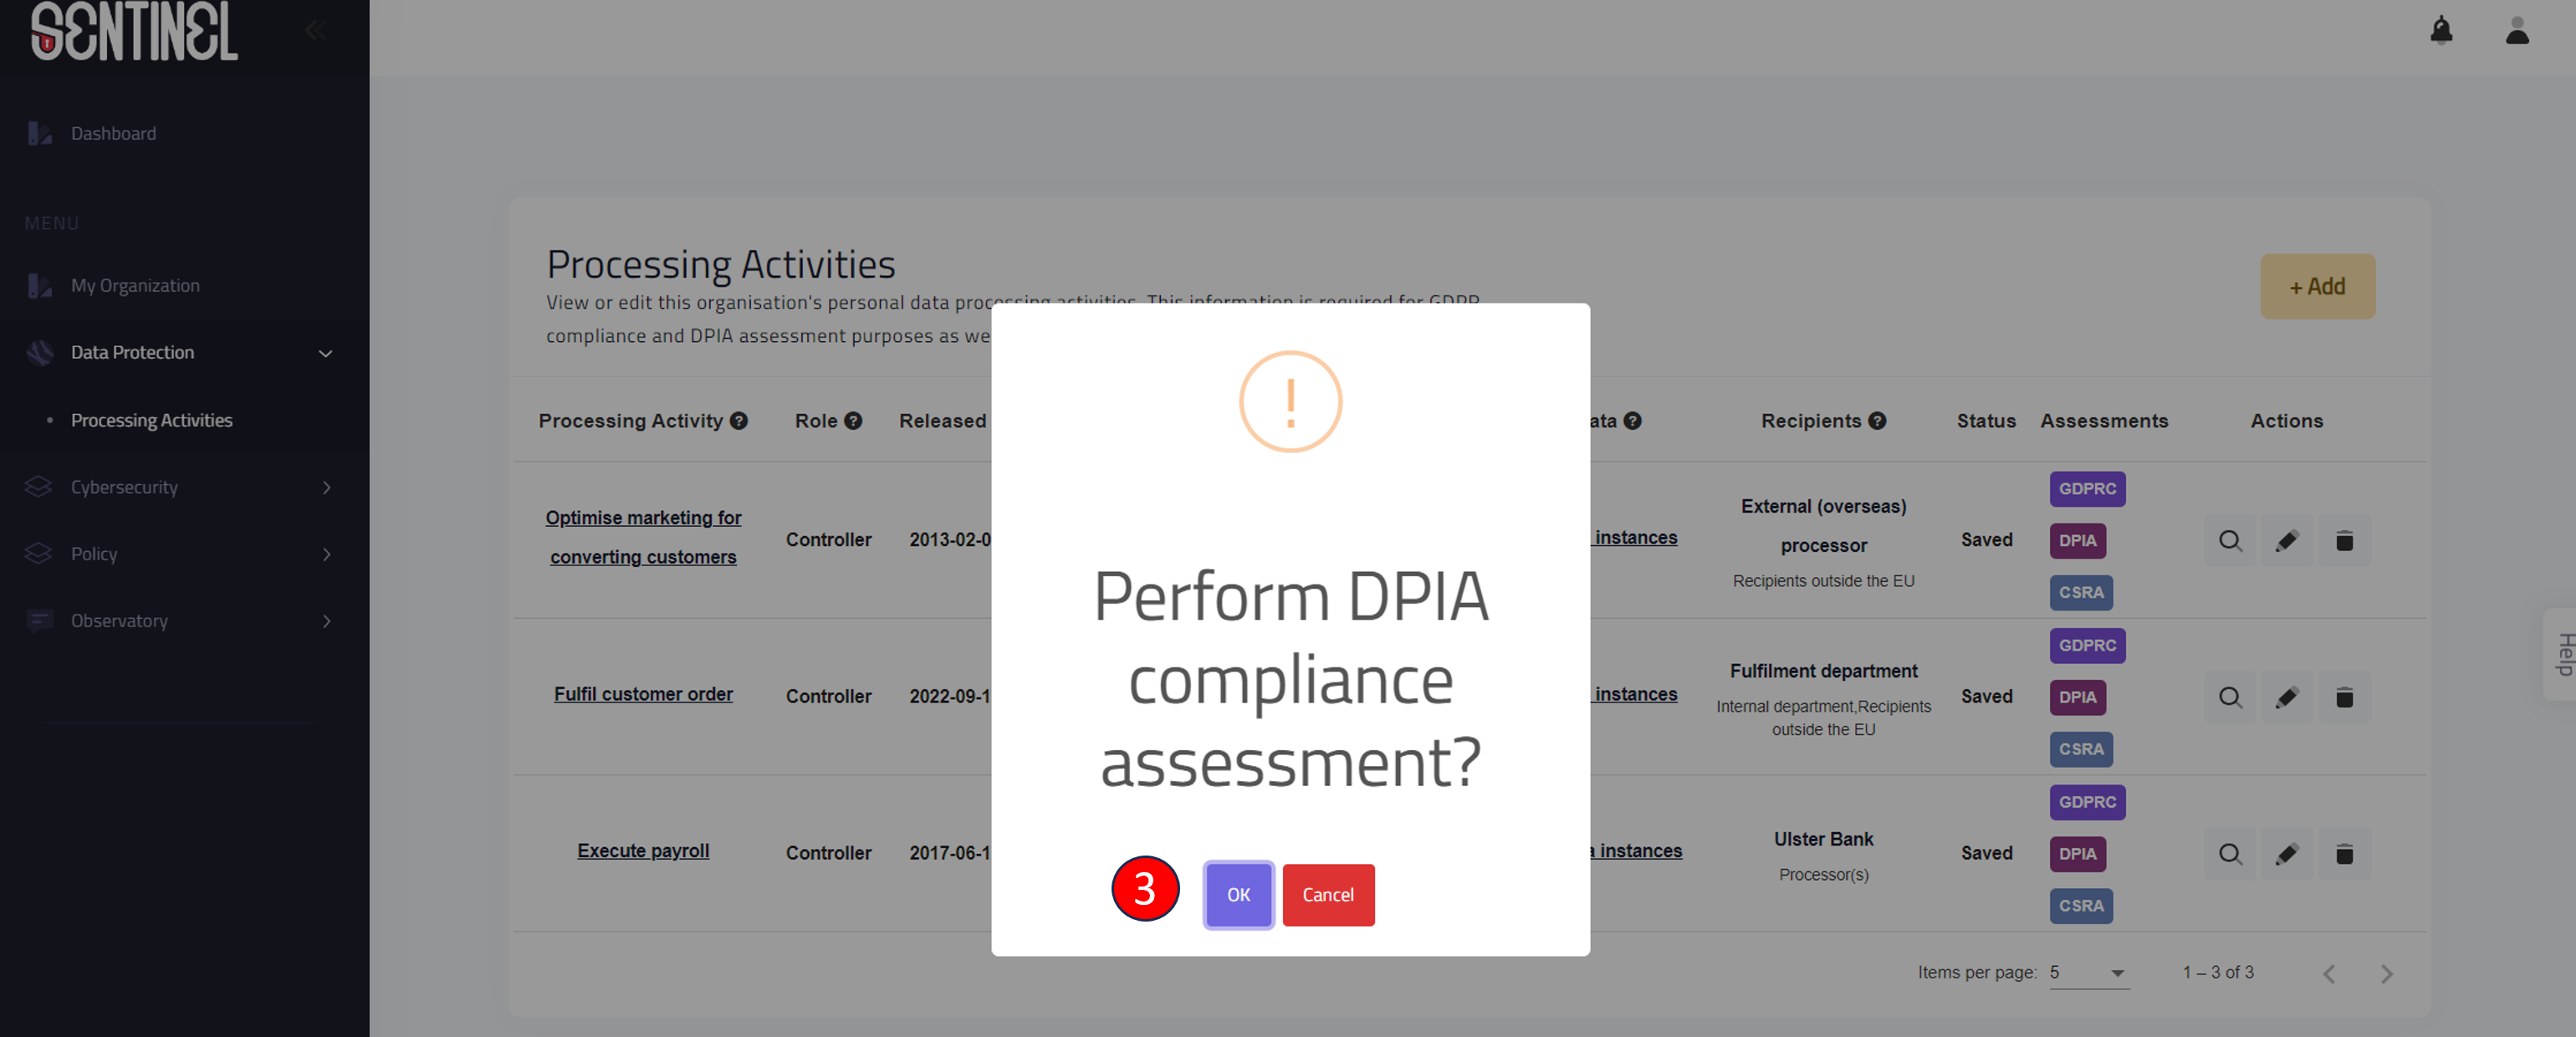The width and height of the screenshot is (2576, 1037).
Task: View details of Optimise marketing row magnifier
Action: tap(2230, 541)
